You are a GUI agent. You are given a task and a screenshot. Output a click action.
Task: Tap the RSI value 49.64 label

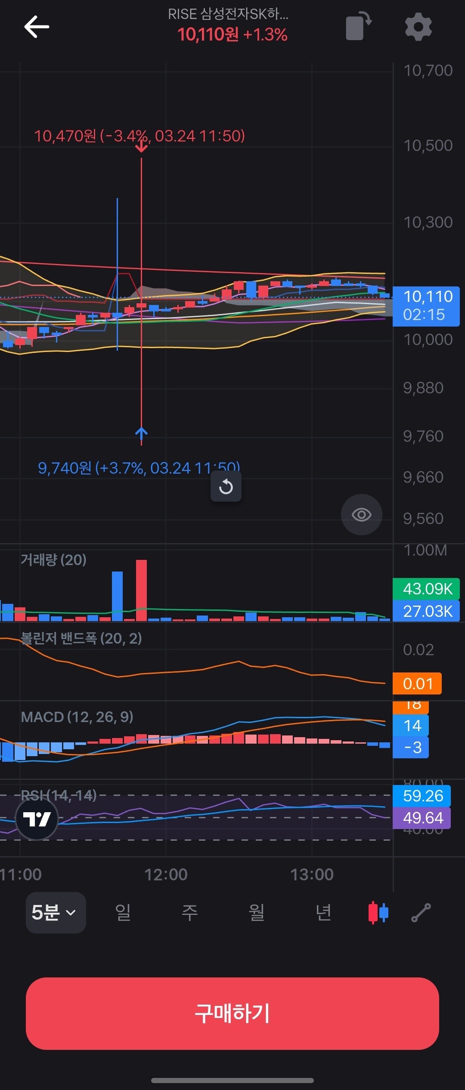(x=422, y=818)
